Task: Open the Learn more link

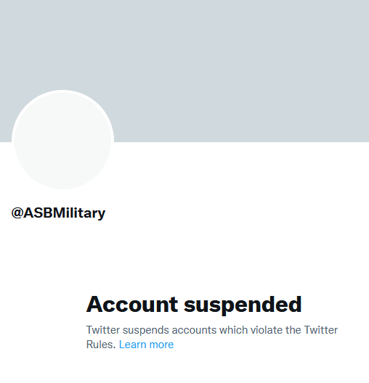Action: click(146, 345)
